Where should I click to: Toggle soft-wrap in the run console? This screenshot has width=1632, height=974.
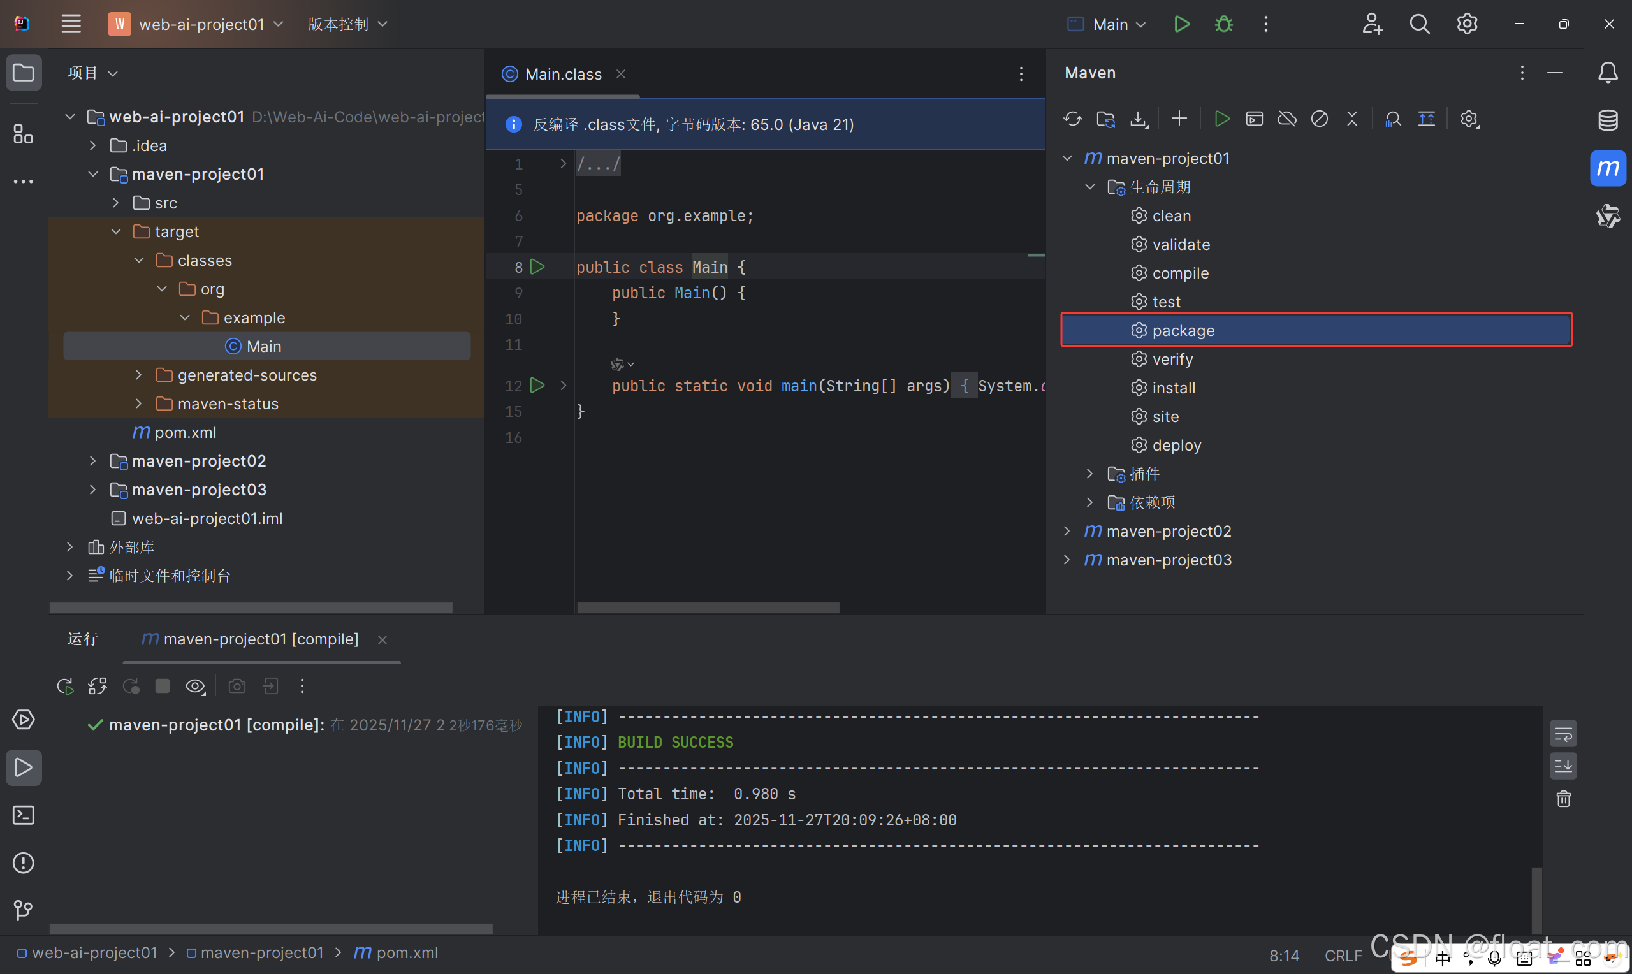click(x=1563, y=734)
